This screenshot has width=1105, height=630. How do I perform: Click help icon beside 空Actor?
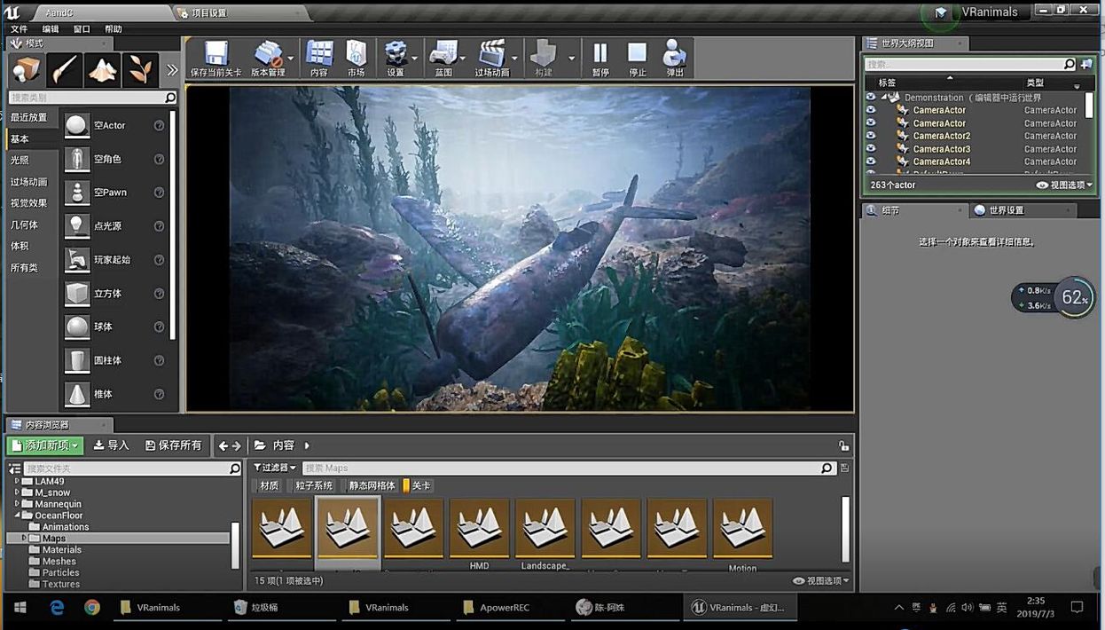click(x=160, y=126)
